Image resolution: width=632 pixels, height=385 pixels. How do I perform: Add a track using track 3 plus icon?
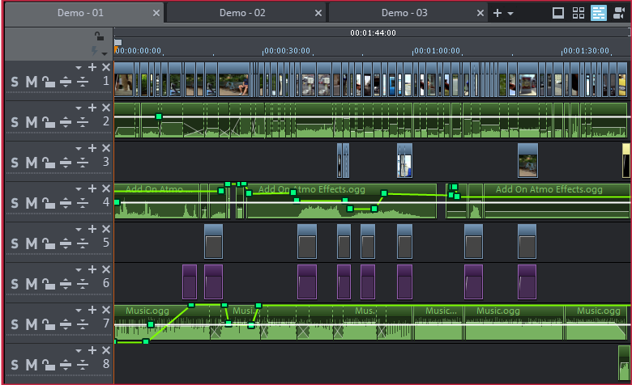pos(92,148)
